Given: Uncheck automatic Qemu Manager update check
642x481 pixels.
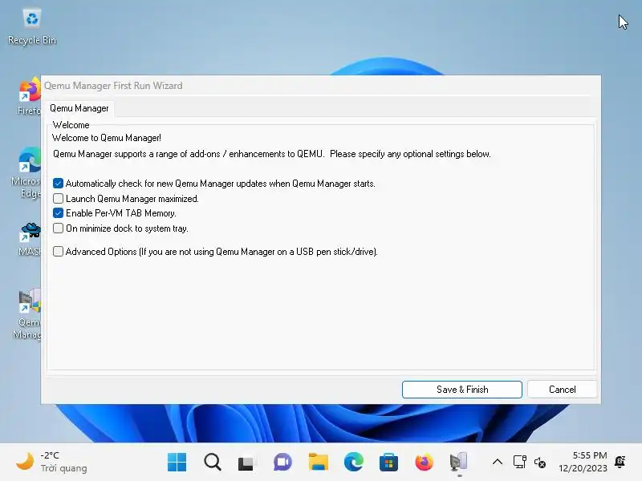Looking at the screenshot, I should point(58,184).
